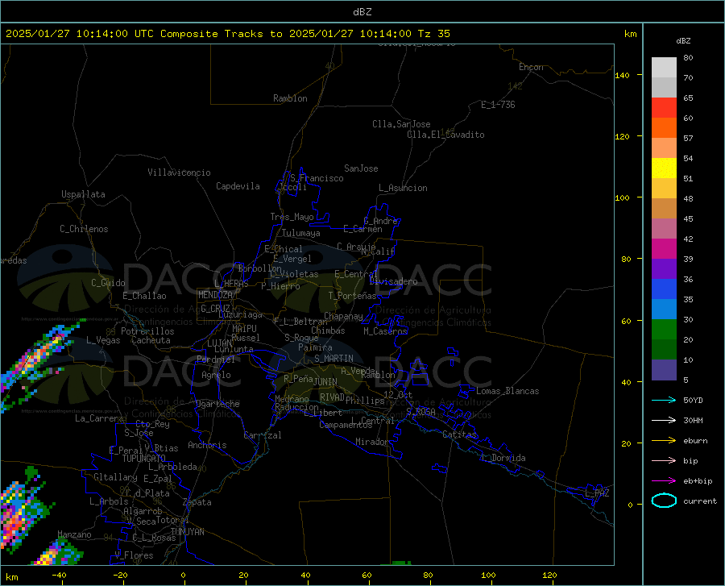This screenshot has width=725, height=586.
Task: Click the radar echo cluster west of L_Vegas
Action: [x=35, y=363]
